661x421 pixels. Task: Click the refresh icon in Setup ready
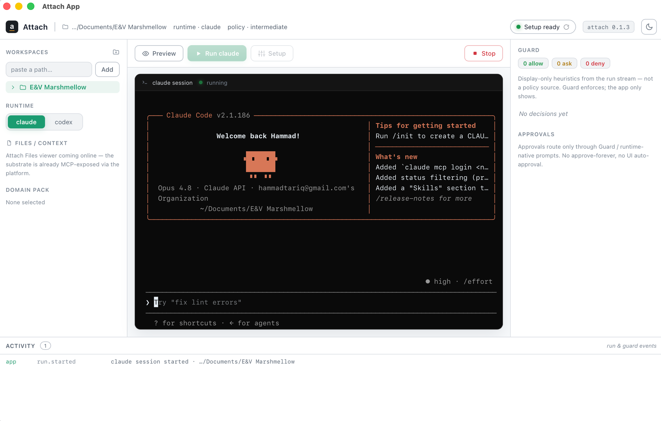pyautogui.click(x=566, y=27)
